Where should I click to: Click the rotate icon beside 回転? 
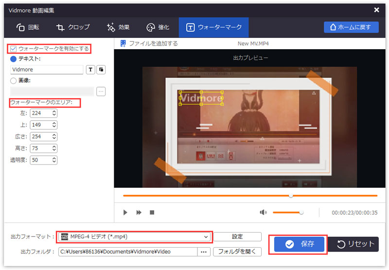point(20,27)
